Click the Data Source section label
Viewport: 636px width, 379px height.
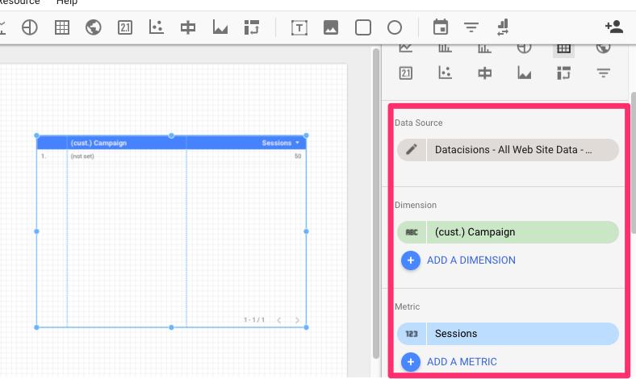419,123
